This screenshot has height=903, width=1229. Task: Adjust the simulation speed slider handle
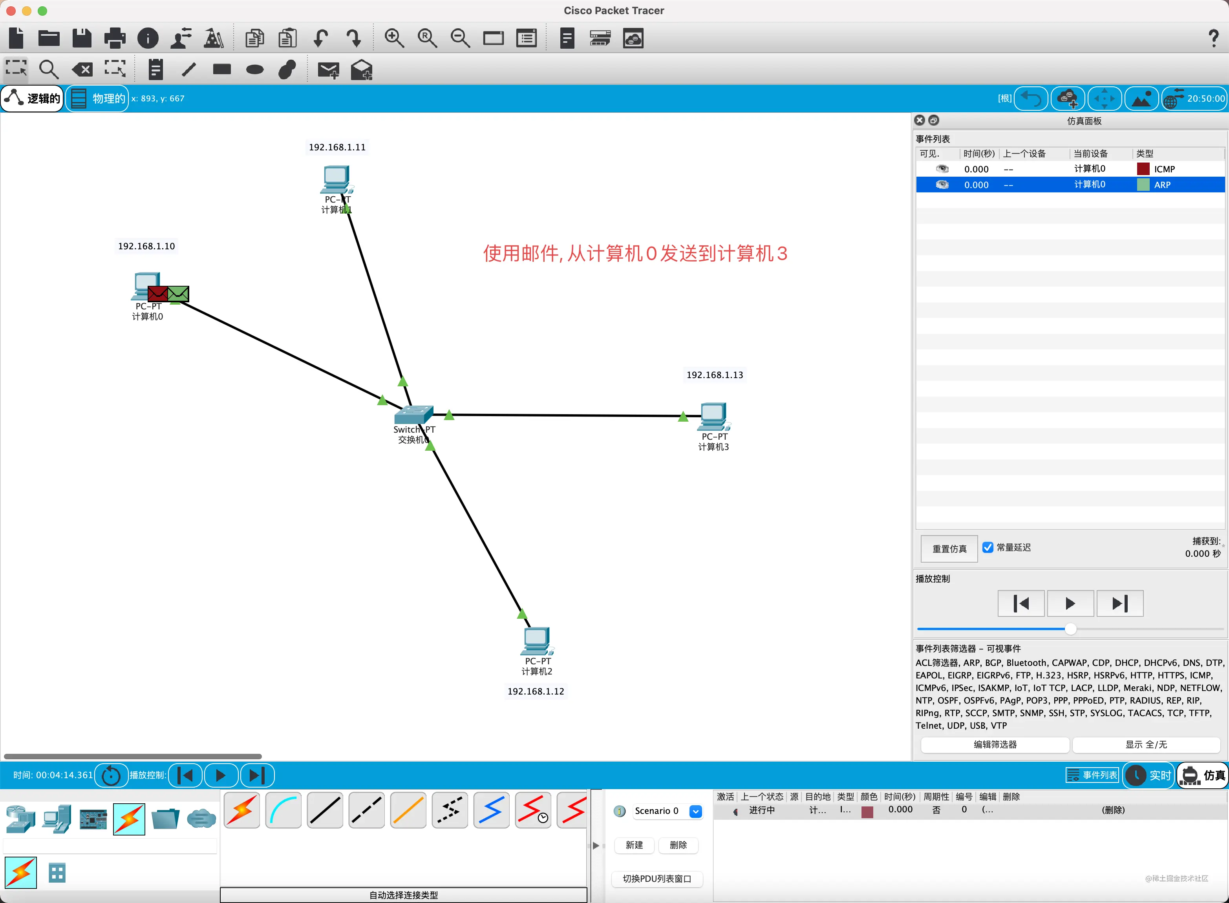(1070, 629)
